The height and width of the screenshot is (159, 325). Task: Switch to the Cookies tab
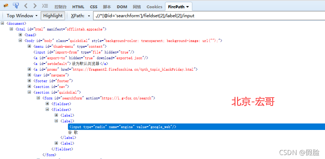click(x=155, y=7)
